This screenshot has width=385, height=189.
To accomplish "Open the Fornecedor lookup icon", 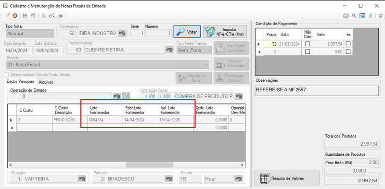I will 122,33.
